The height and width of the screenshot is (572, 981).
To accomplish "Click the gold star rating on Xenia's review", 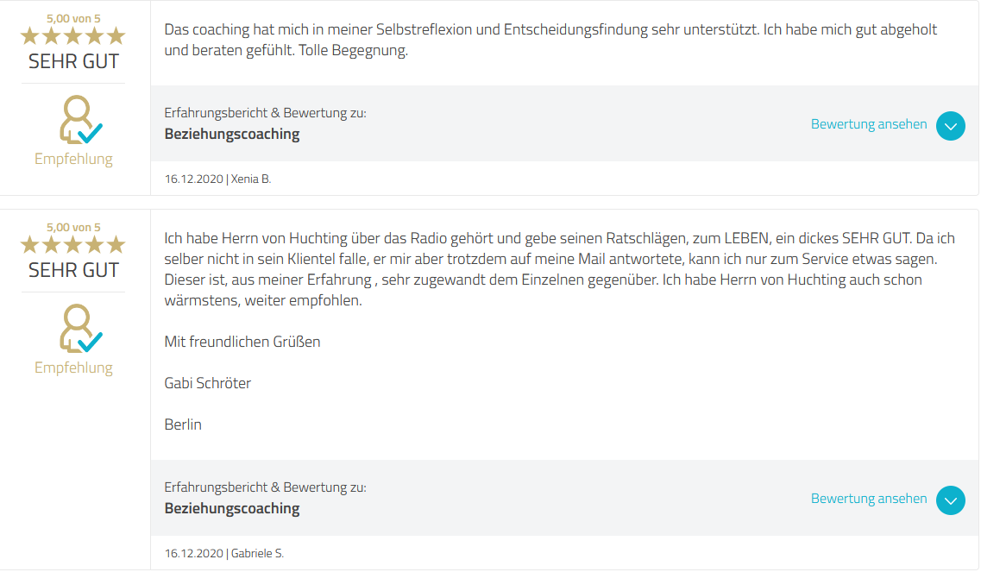I will [73, 36].
